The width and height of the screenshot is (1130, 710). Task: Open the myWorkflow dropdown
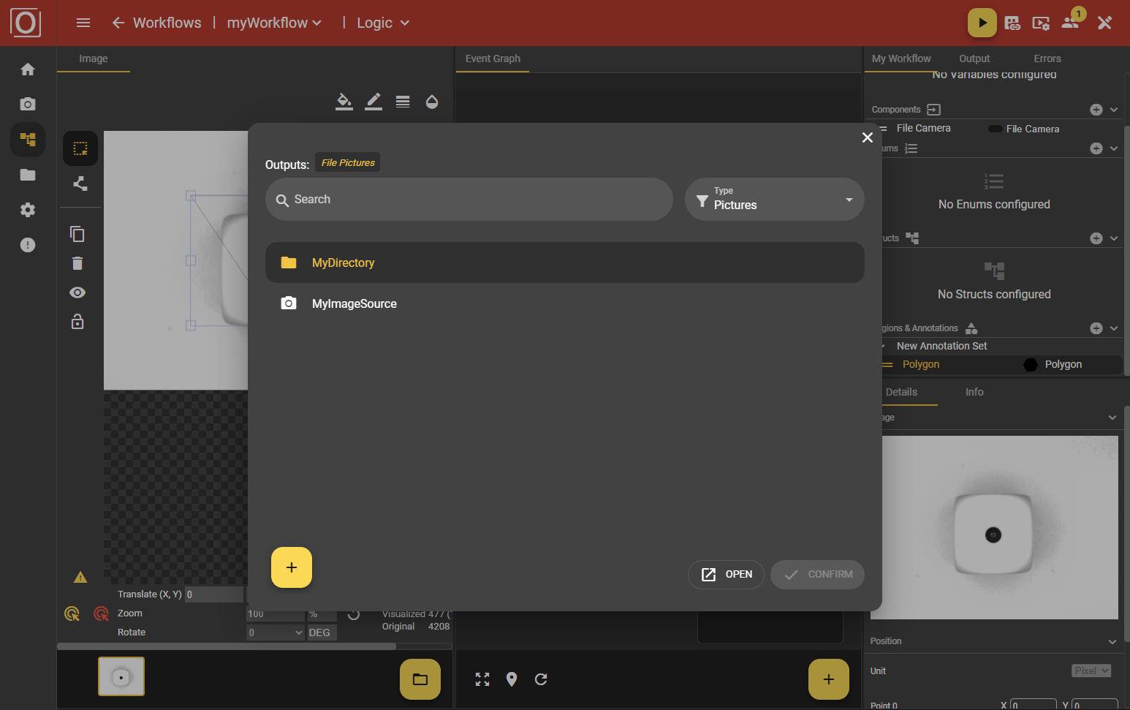click(x=274, y=23)
